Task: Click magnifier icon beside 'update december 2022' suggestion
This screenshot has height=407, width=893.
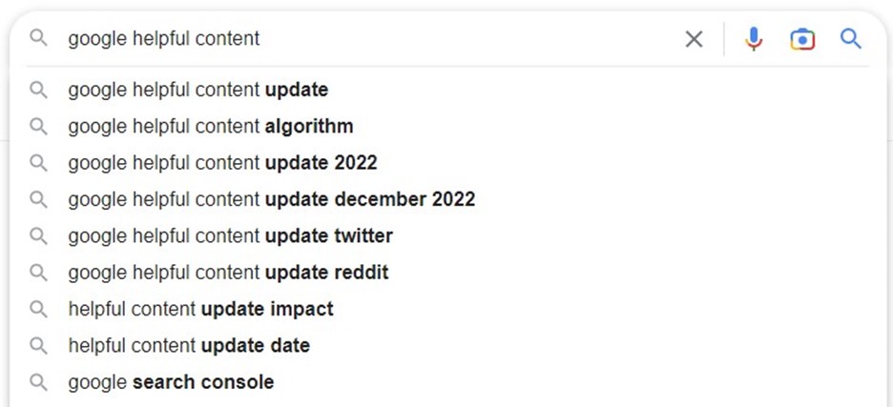Action: click(x=39, y=199)
